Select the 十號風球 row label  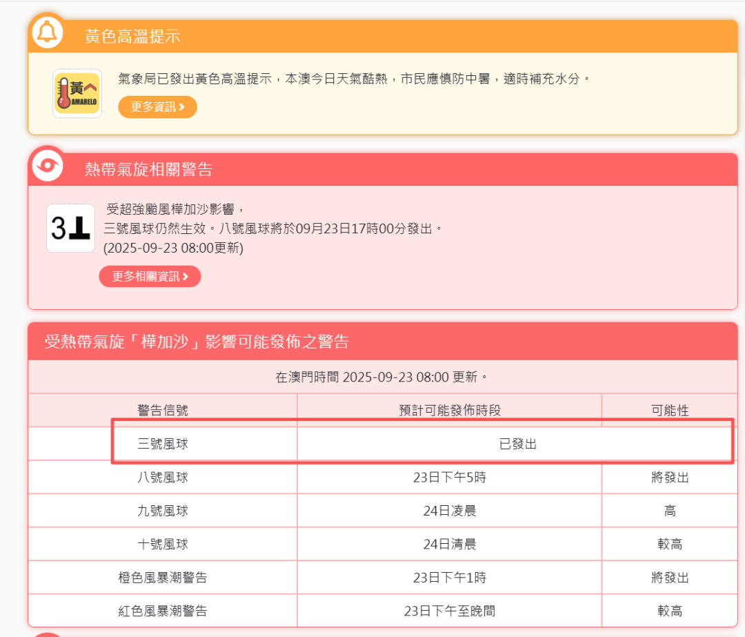(x=163, y=545)
